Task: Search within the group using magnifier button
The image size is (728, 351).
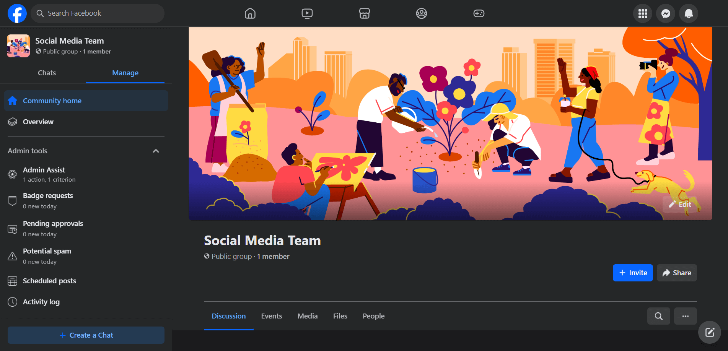Action: click(658, 316)
